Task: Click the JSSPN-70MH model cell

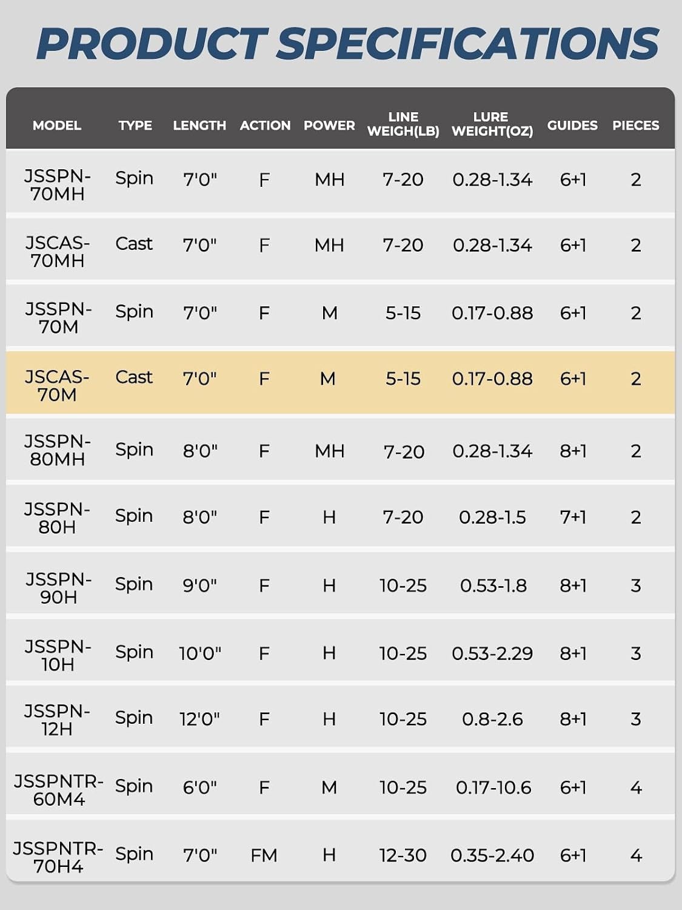Action: pyautogui.click(x=58, y=185)
